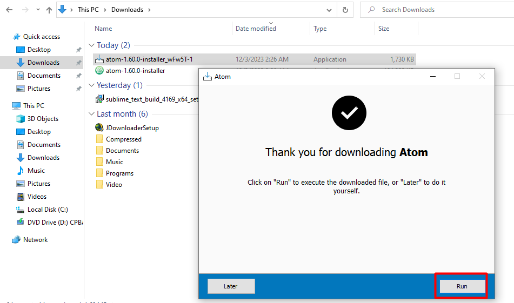Click the pin icon next to Pictures

click(79, 89)
